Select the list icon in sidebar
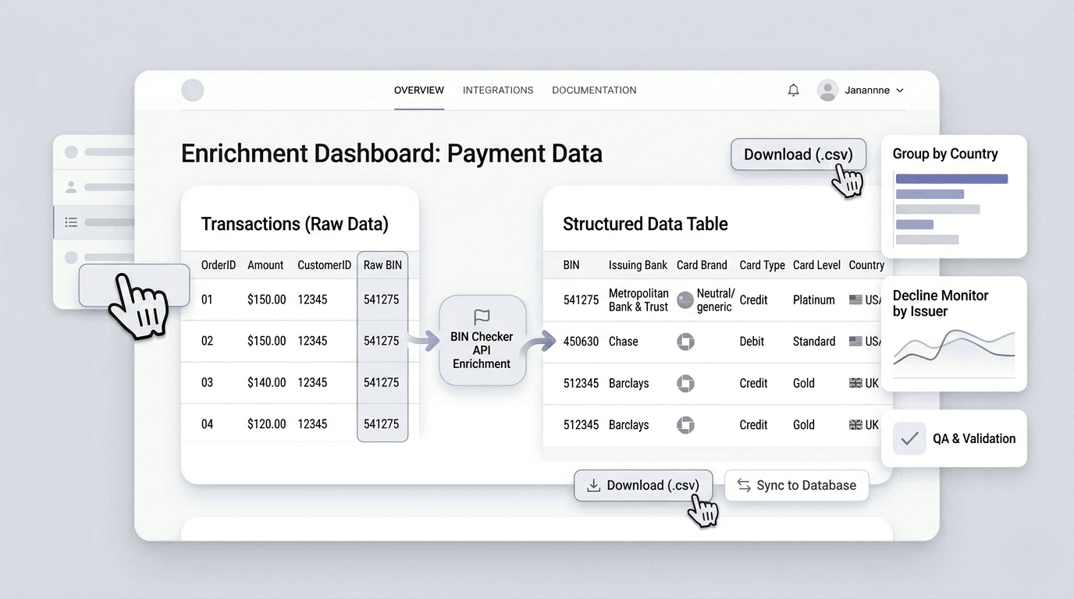This screenshot has width=1074, height=599. pyautogui.click(x=71, y=222)
